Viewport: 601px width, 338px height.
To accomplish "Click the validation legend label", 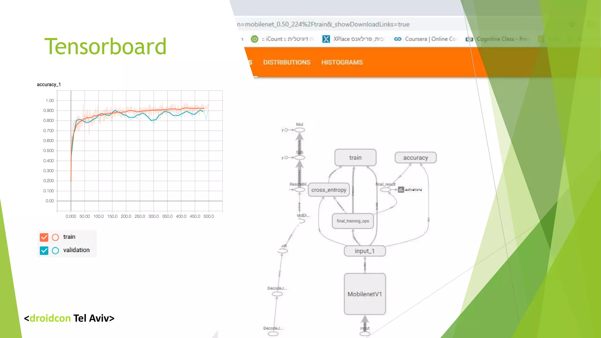I will click(76, 250).
